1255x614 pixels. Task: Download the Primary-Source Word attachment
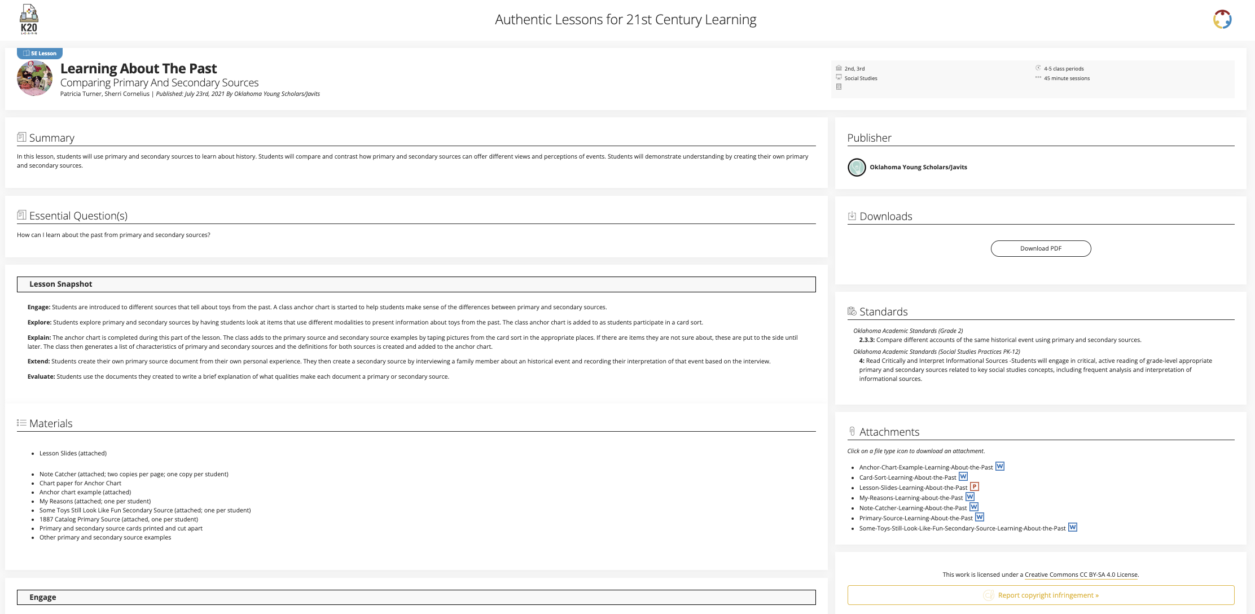(x=979, y=517)
